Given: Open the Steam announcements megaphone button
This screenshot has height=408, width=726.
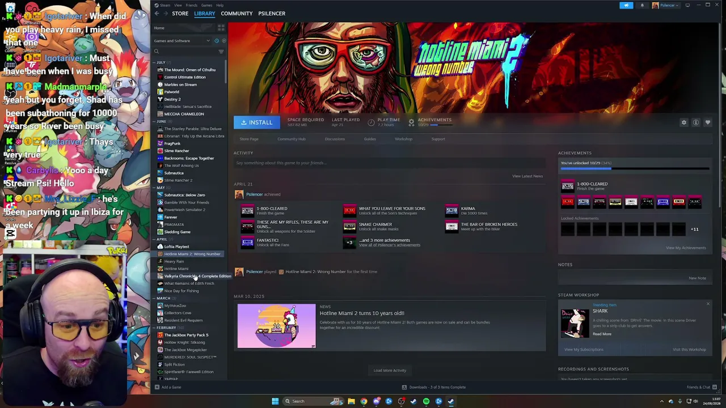Looking at the screenshot, I should pyautogui.click(x=626, y=5).
